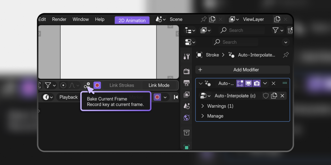Screen dimensions: 331x165
Task: Click the Stroke object icon in breadcrumb
Action: [199, 55]
